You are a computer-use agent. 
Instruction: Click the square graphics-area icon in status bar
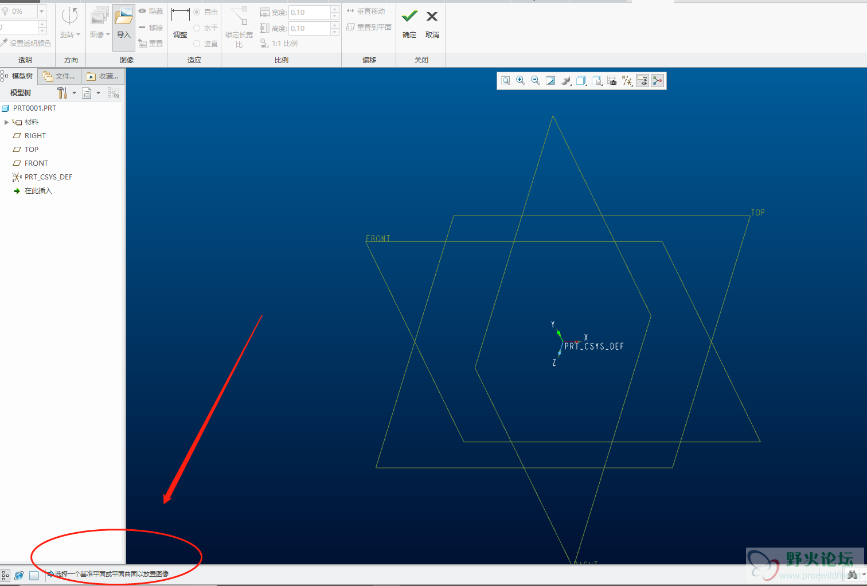pyautogui.click(x=34, y=575)
